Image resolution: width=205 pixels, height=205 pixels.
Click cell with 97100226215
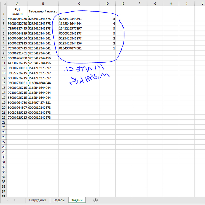[x=17, y=93]
